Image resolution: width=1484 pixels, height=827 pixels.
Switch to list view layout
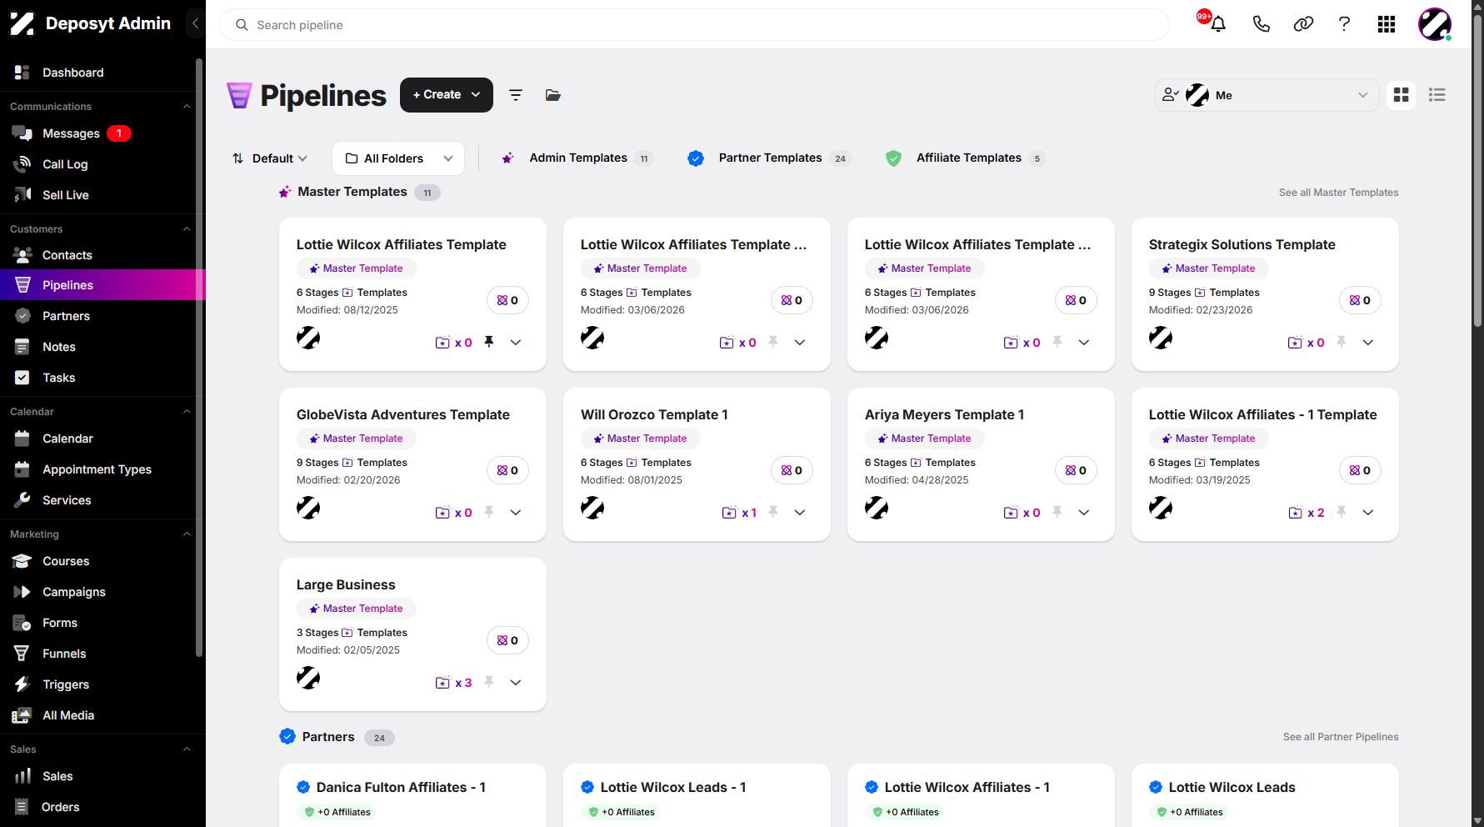(x=1437, y=95)
